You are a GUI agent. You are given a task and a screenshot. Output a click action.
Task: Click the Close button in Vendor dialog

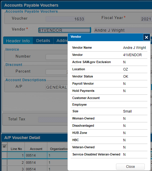click(130, 166)
